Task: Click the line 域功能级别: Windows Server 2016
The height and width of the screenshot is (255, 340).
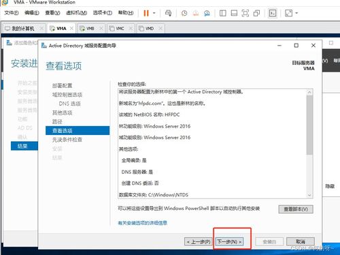Action: point(154,138)
